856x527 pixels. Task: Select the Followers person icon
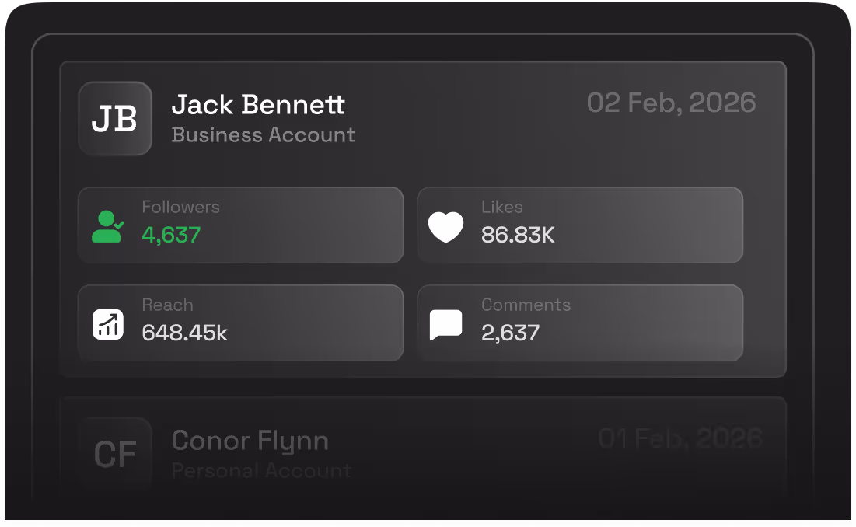(107, 225)
